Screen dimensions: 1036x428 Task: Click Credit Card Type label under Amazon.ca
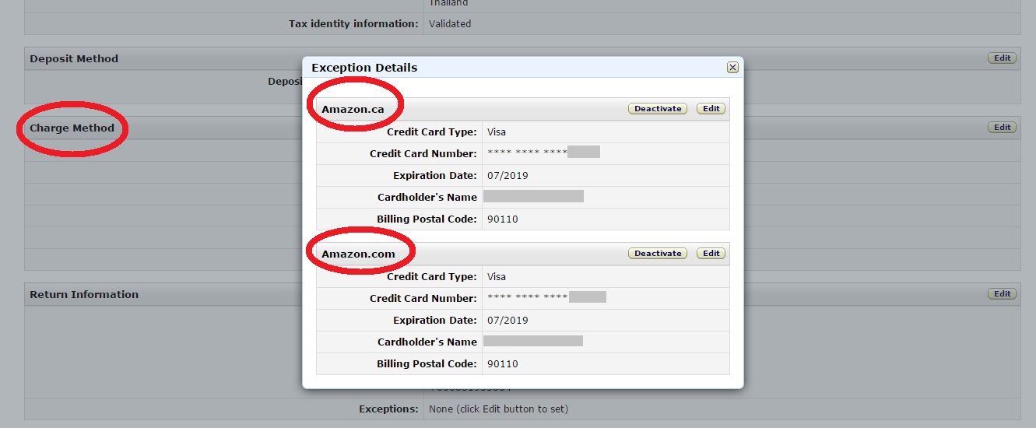431,132
